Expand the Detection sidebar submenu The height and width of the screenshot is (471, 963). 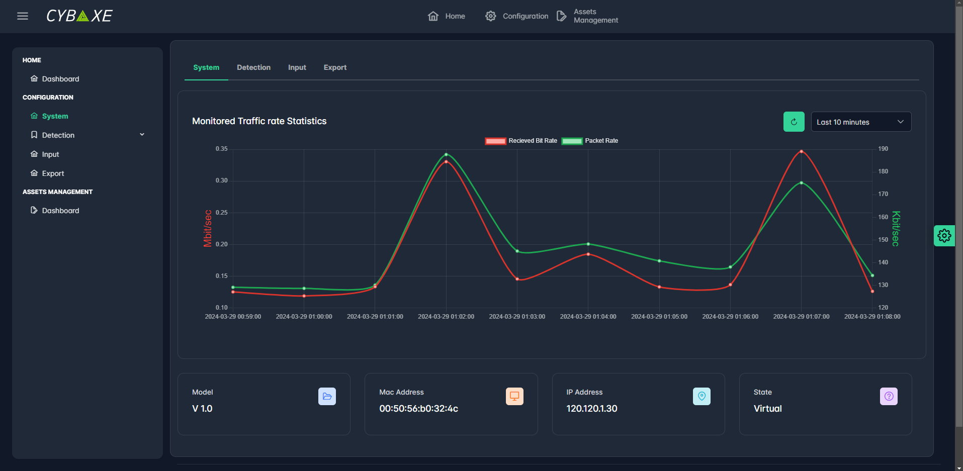pyautogui.click(x=142, y=135)
